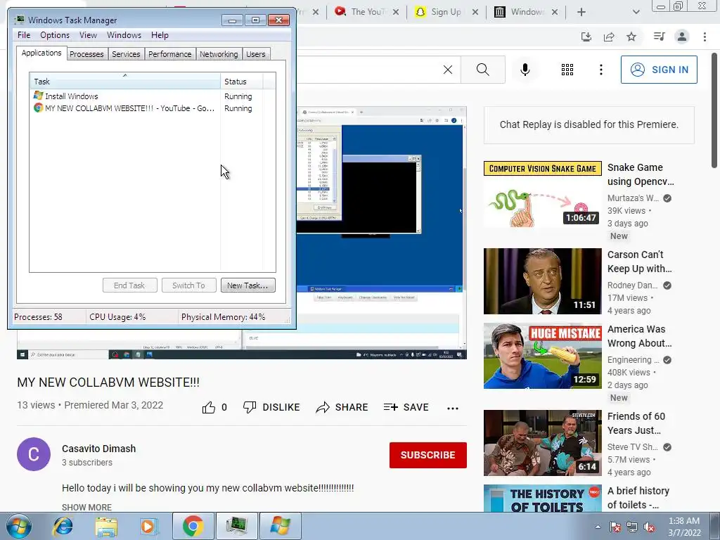Open the taskbar clock 1:38 AM
The height and width of the screenshot is (540, 720).
(684, 527)
